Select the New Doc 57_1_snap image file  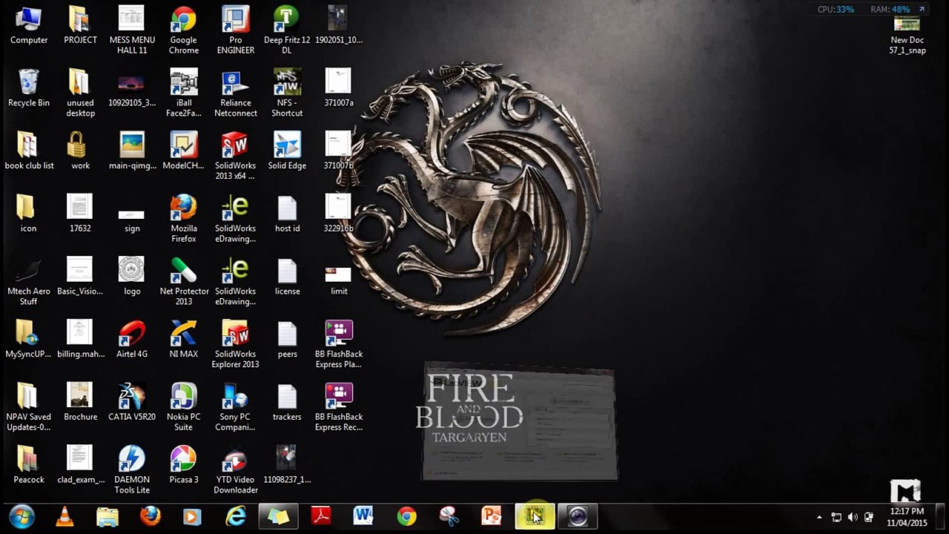(x=907, y=36)
